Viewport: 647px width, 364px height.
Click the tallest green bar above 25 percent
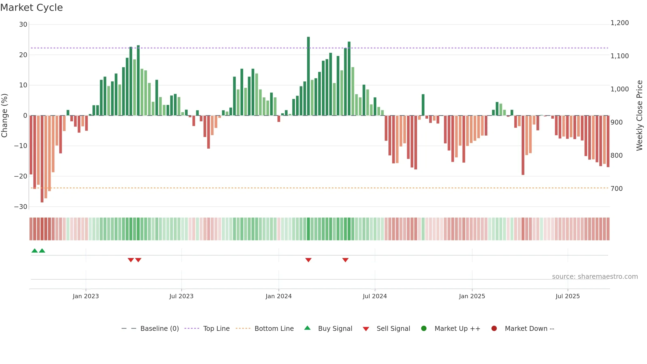tap(308, 76)
